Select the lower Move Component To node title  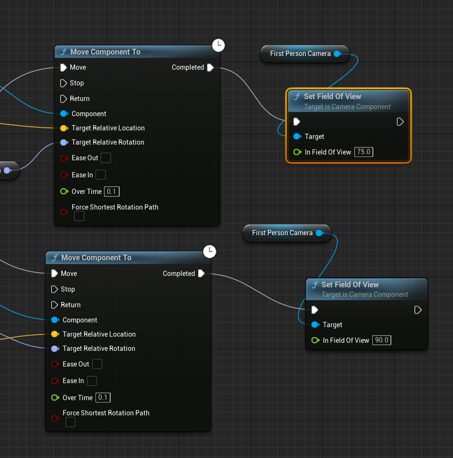(x=96, y=258)
